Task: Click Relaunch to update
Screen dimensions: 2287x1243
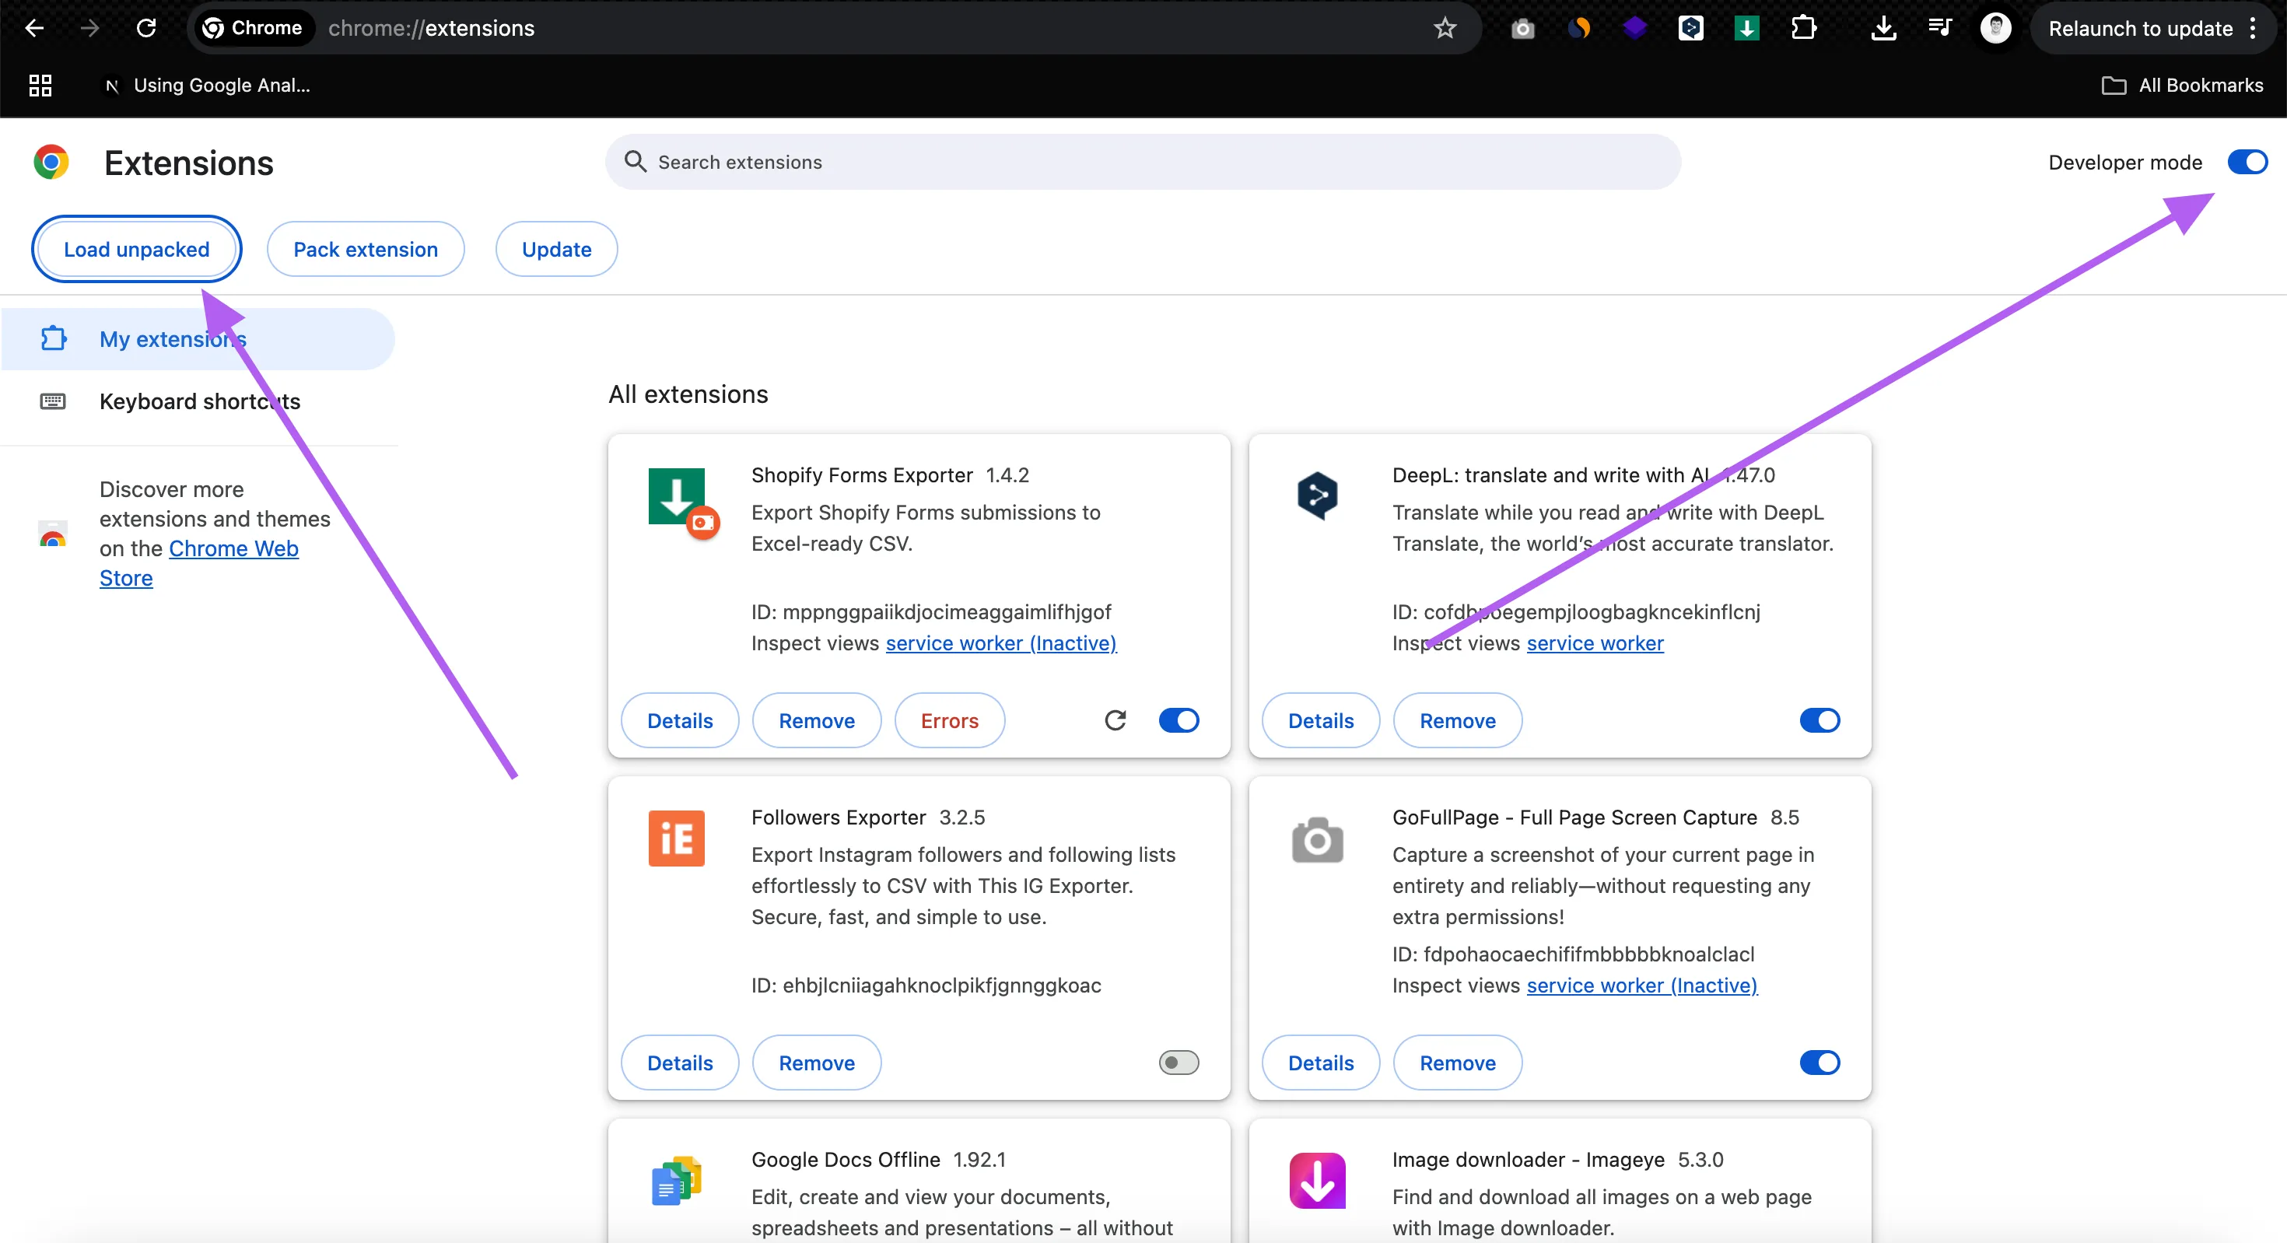Action: click(x=2141, y=29)
